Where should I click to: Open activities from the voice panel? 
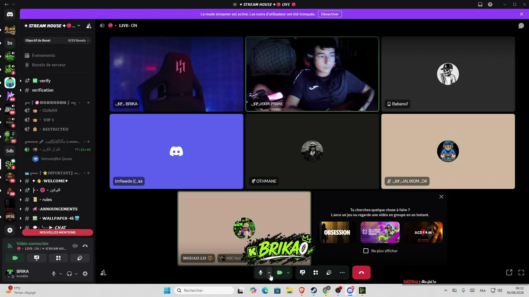[x=58, y=258]
